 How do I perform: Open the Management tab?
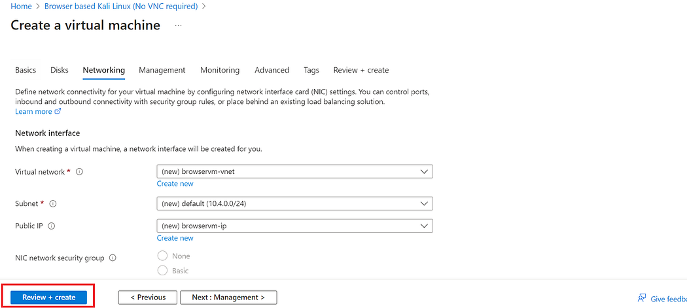[x=162, y=70]
